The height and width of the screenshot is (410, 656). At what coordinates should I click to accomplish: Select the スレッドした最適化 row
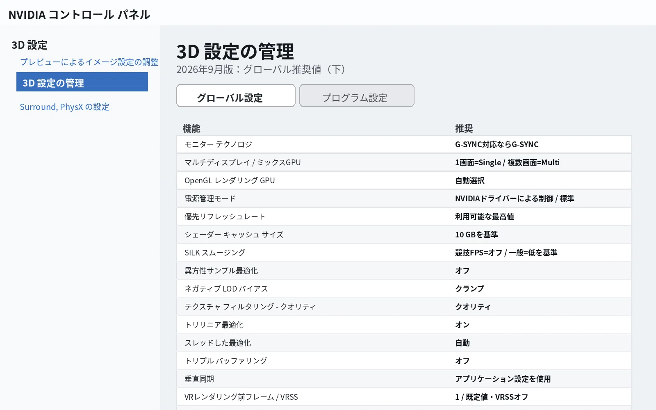pyautogui.click(x=404, y=343)
